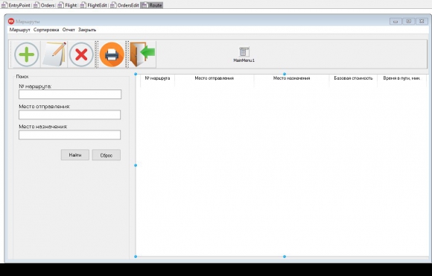This screenshot has height=276, width=432.
Task: Click the Найти search button
Action: [x=75, y=155]
